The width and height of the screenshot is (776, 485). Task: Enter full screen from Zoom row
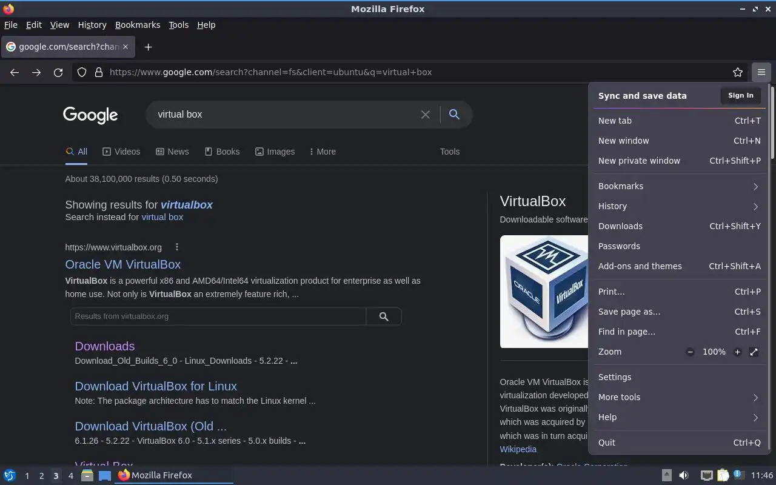754,352
